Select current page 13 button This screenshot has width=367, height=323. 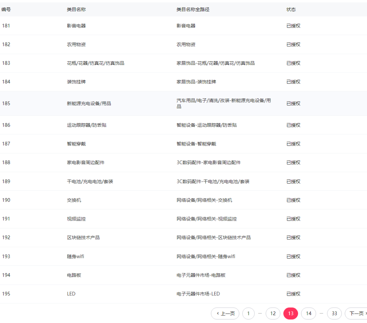point(290,313)
